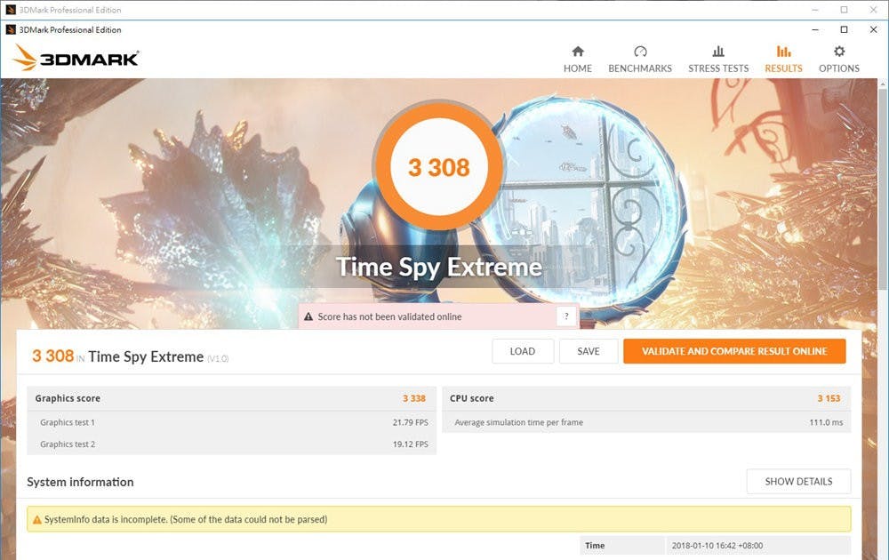
Task: Click the Graphics test 2 row
Action: click(x=232, y=444)
